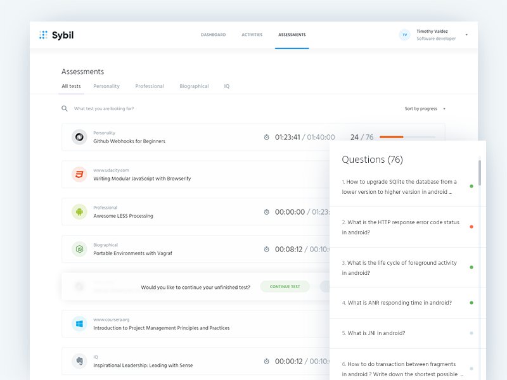Click the udacity.com course icon
This screenshot has height=380, width=507.
point(79,174)
